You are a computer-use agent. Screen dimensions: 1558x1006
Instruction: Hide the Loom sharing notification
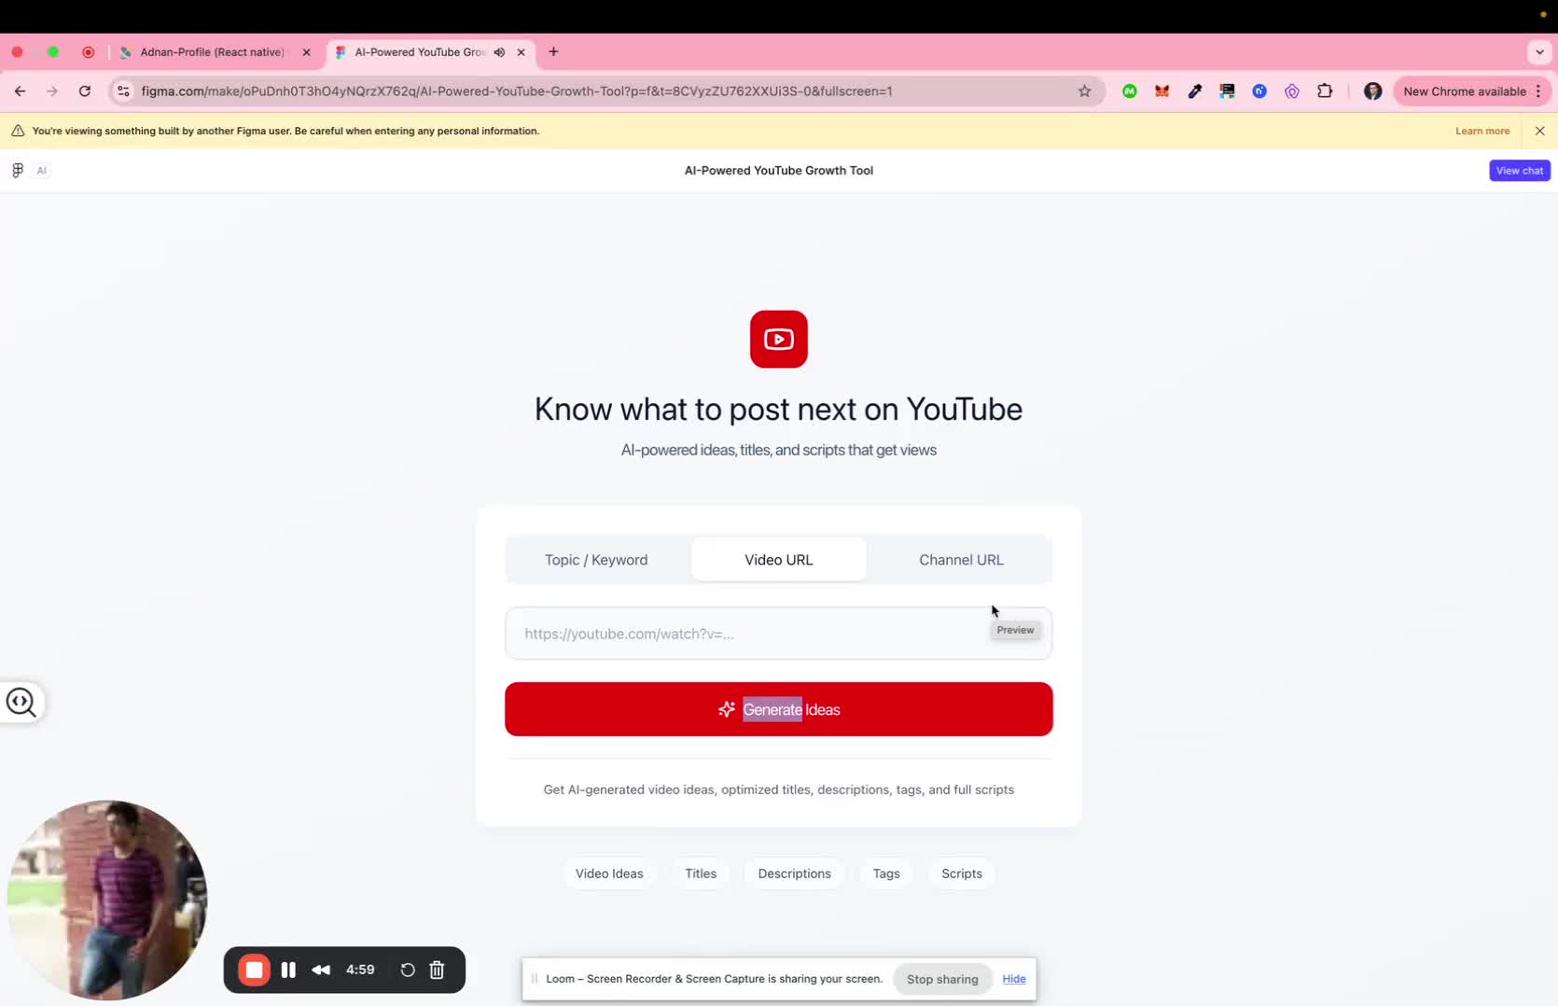[1014, 979]
